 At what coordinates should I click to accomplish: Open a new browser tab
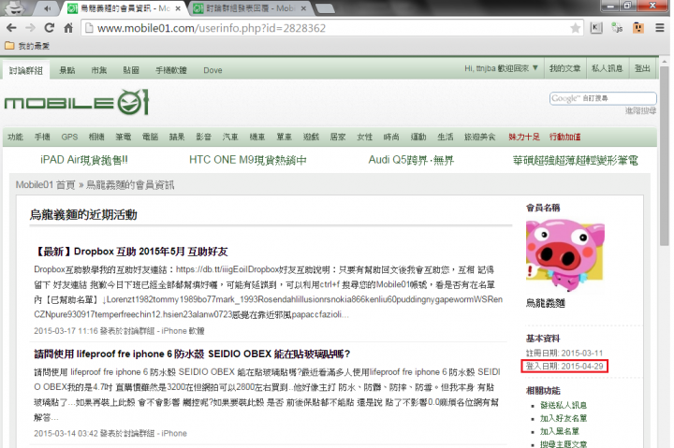click(x=326, y=8)
